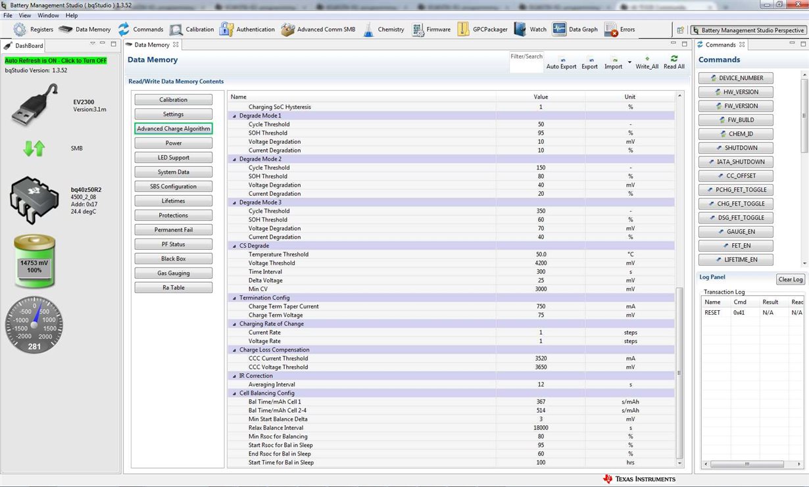Show the Errors view
Image resolution: width=809 pixels, height=487 pixels.
coord(620,30)
